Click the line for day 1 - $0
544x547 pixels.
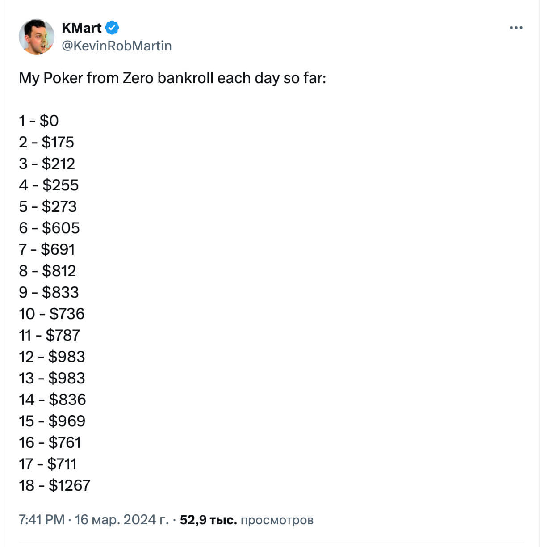coord(39,121)
